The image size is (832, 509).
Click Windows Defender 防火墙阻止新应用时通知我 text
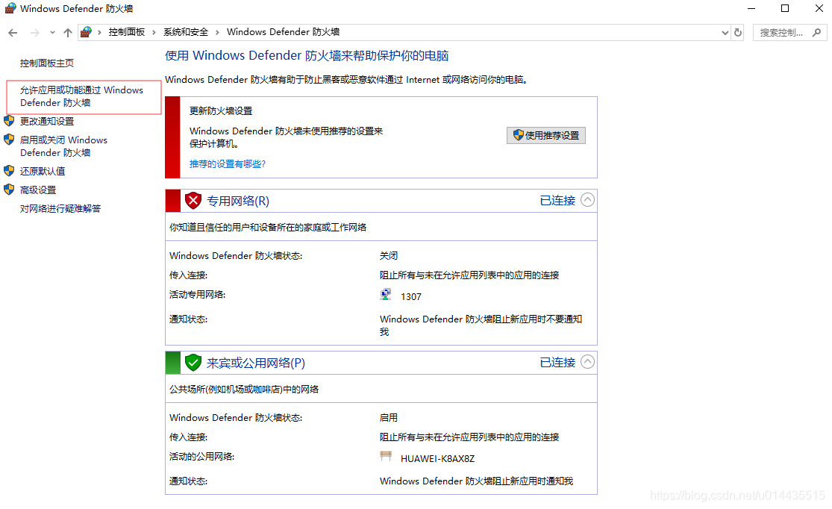(477, 481)
